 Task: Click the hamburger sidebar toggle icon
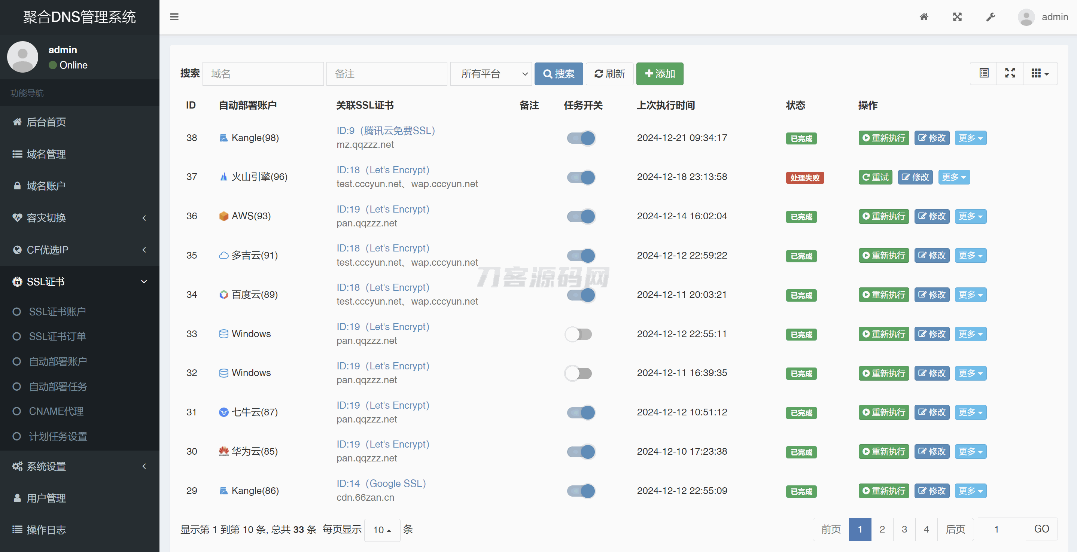tap(174, 17)
